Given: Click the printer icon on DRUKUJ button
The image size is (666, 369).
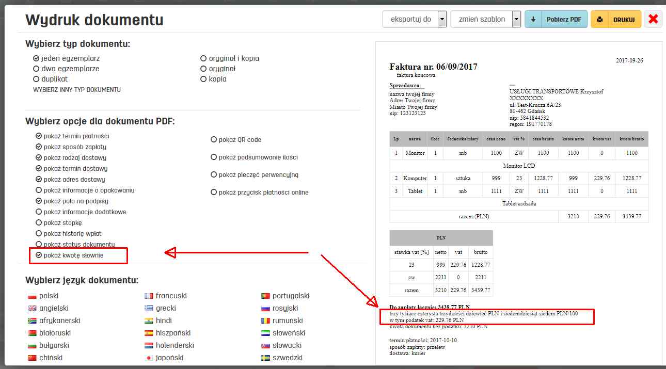Looking at the screenshot, I should [x=599, y=19].
